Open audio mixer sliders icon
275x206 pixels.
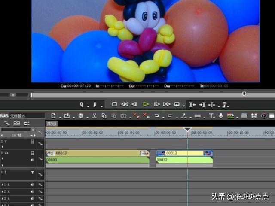tap(254, 115)
